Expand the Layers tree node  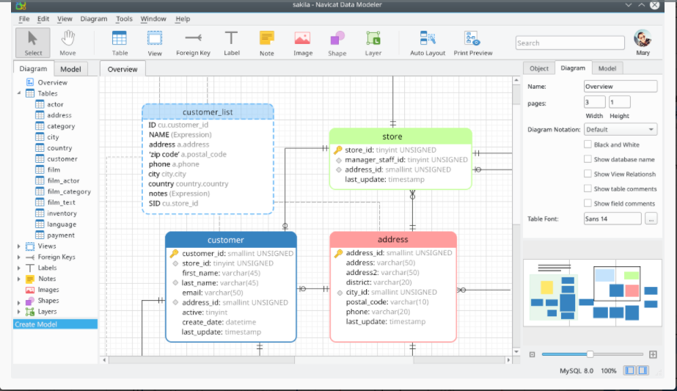[x=19, y=312]
